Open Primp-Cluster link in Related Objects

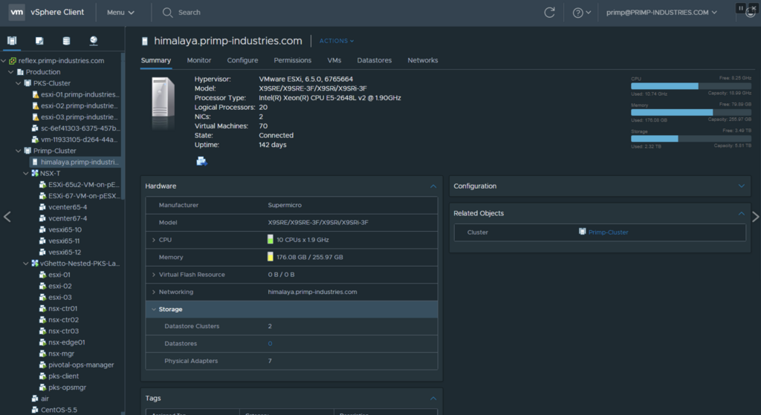tap(608, 232)
